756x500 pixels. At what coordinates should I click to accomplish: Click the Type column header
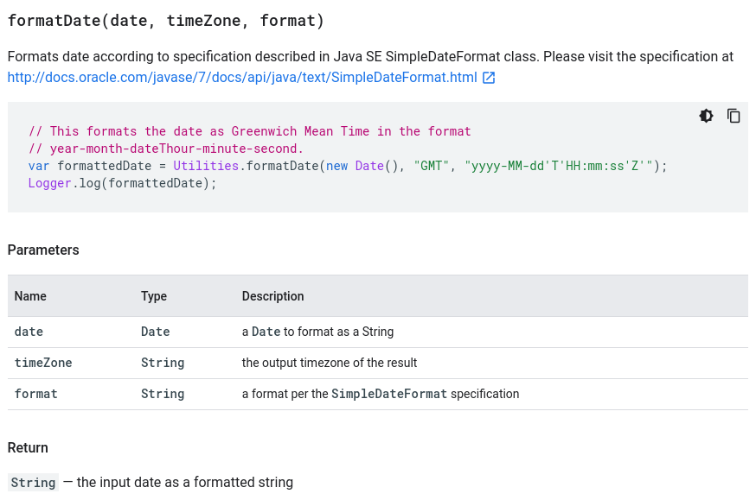coord(154,296)
